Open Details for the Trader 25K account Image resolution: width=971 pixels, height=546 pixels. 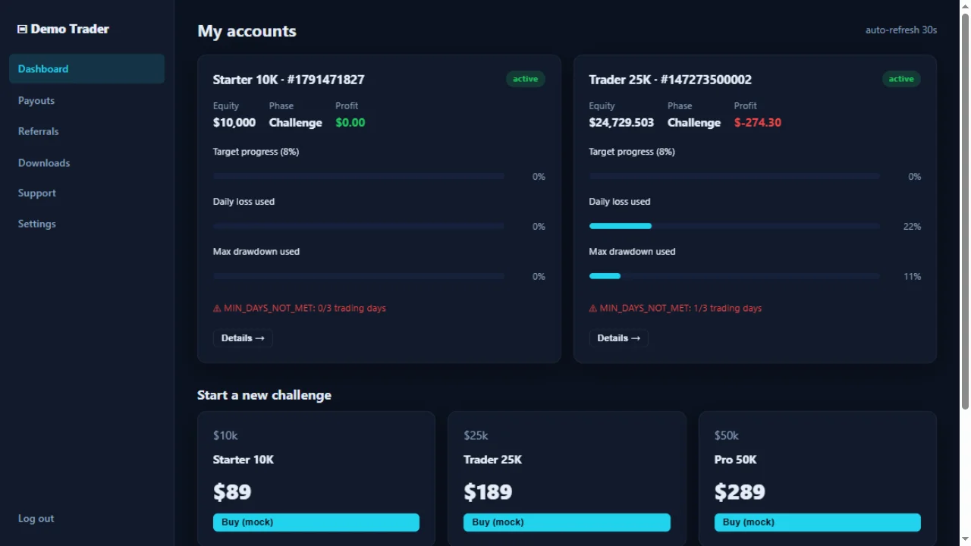tap(619, 338)
